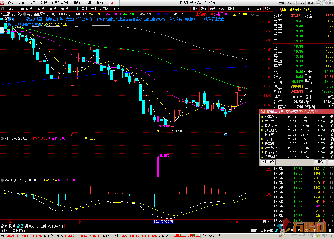This screenshot has width=334, height=239.
Task: Click 另存为 at the bottom bar
Action: 29,226
